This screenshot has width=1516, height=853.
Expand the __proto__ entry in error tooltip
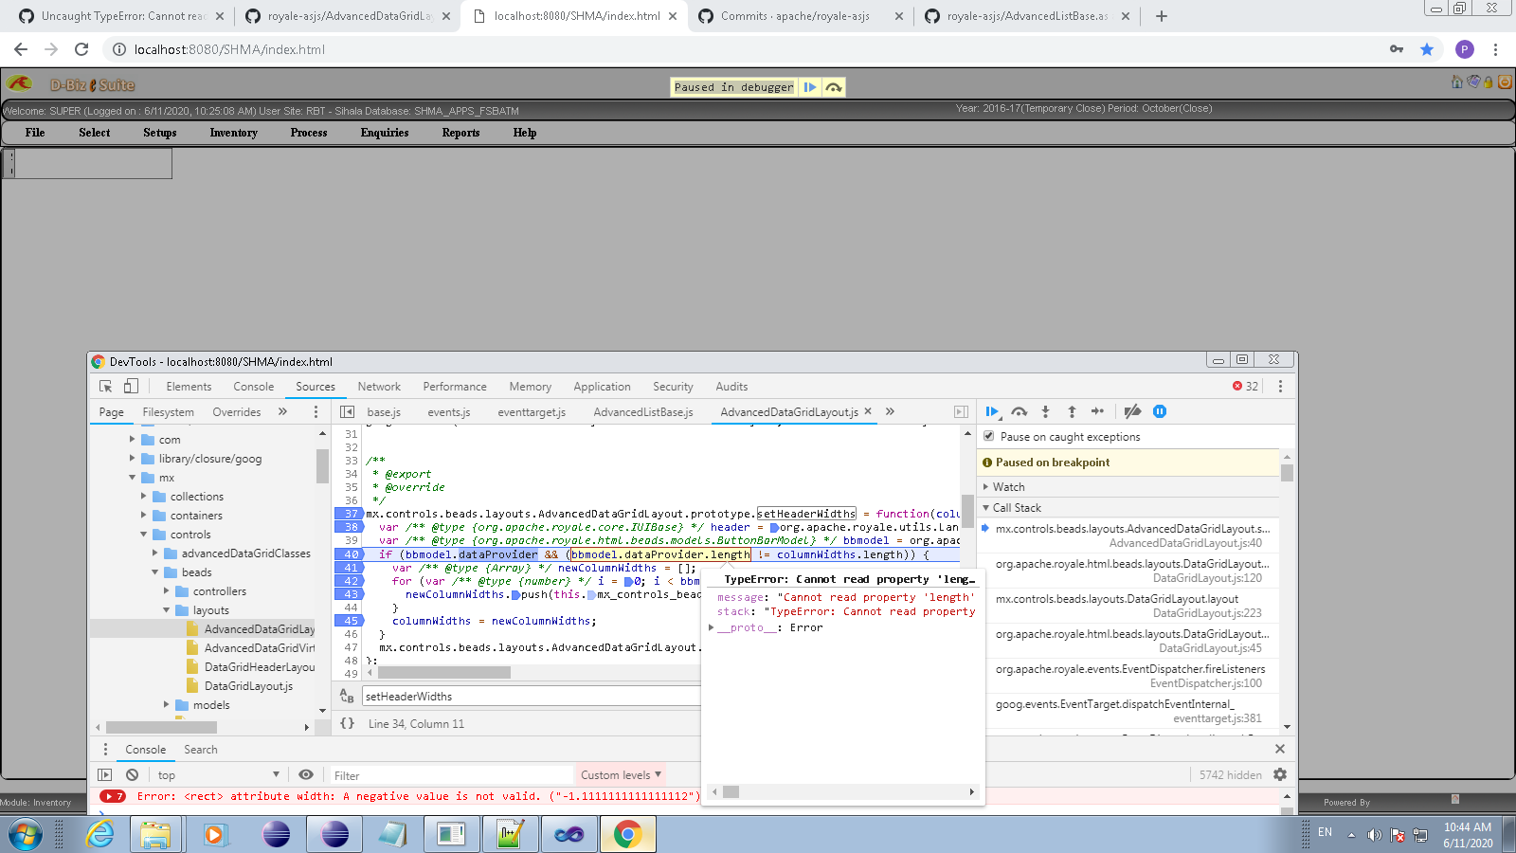click(x=712, y=627)
